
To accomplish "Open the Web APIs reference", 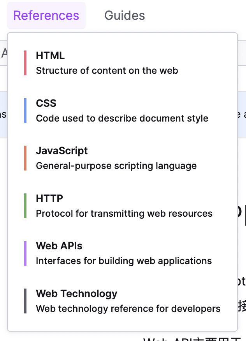I will tap(59, 246).
